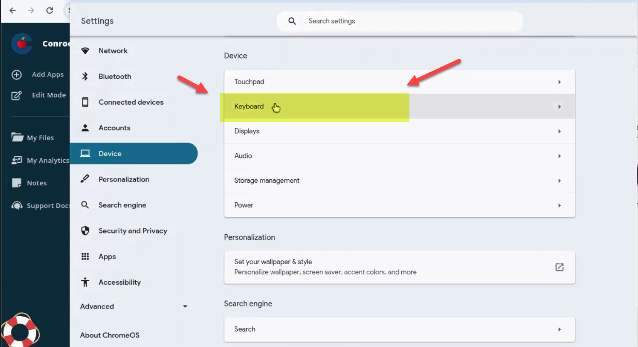Screen dimensions: 638x347
Task: Click the Network wifi icon
Action: (x=85, y=51)
